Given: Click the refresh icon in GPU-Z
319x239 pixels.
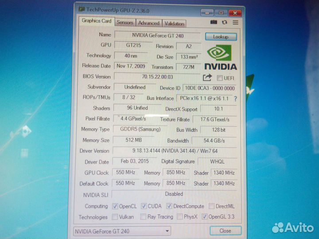Looking at the screenshot, I should click(225, 22).
